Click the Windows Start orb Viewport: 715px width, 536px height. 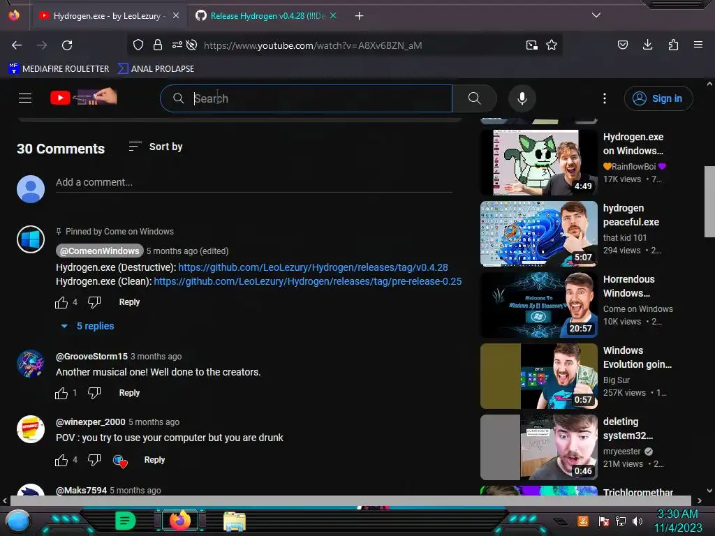click(18, 521)
